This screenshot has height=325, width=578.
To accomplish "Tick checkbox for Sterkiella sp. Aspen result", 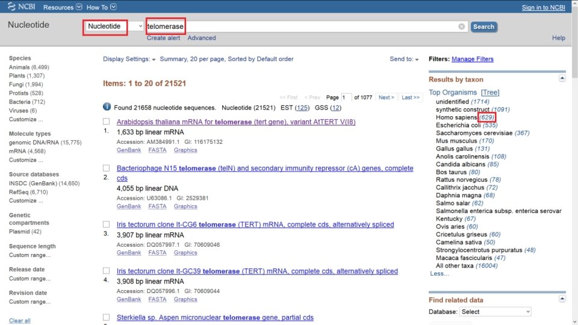I will pyautogui.click(x=106, y=317).
